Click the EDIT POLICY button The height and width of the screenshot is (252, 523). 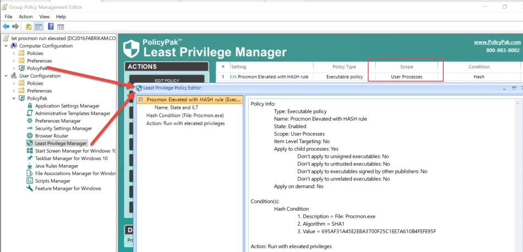tap(167, 80)
